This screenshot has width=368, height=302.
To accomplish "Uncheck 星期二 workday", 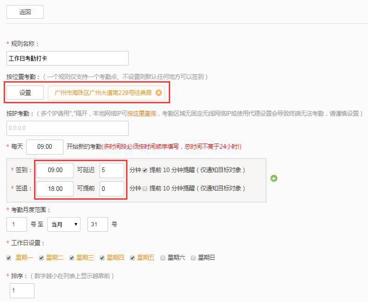I will click(x=41, y=258).
